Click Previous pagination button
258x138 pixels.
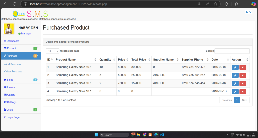point(227,100)
